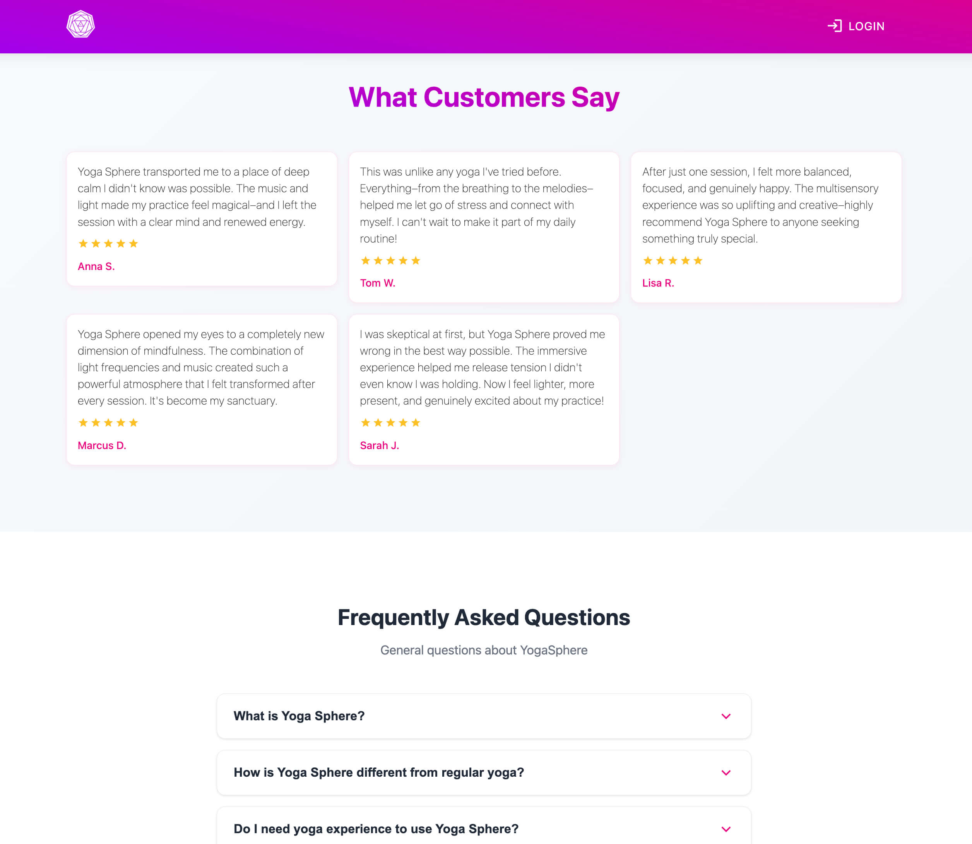
Task: Expand the chevron for "different from regular yoga"
Action: point(726,773)
